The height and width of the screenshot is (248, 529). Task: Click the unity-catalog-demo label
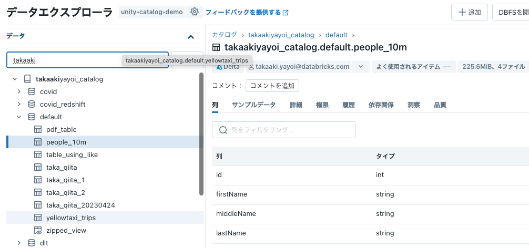(152, 12)
